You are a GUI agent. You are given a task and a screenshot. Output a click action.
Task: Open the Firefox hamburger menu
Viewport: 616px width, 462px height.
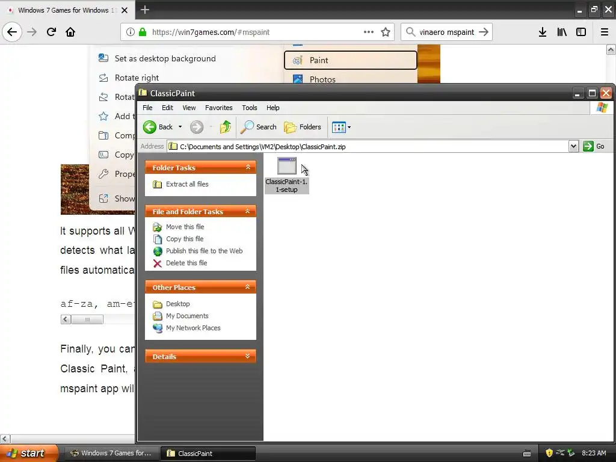pos(604,32)
